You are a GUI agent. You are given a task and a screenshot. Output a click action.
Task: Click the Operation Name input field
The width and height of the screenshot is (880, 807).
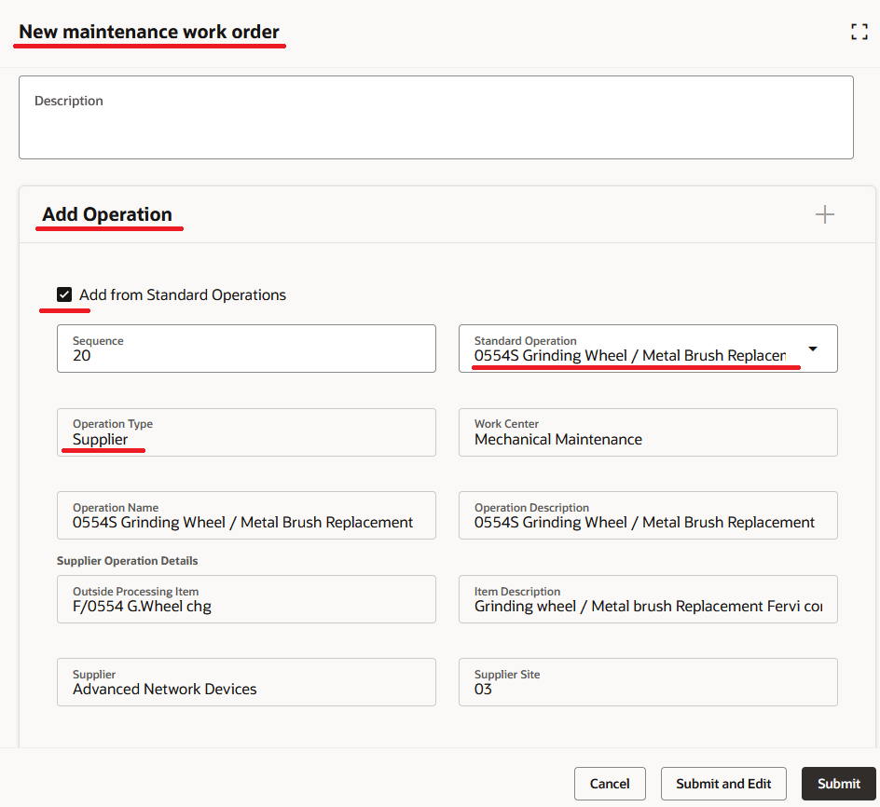(x=246, y=515)
